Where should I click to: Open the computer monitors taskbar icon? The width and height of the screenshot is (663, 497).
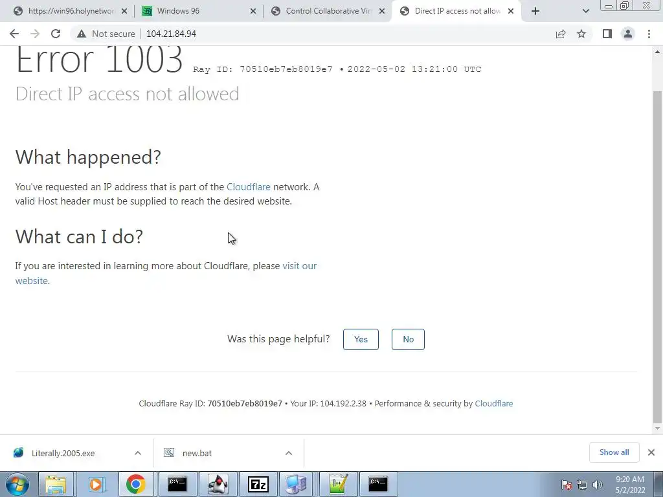297,484
